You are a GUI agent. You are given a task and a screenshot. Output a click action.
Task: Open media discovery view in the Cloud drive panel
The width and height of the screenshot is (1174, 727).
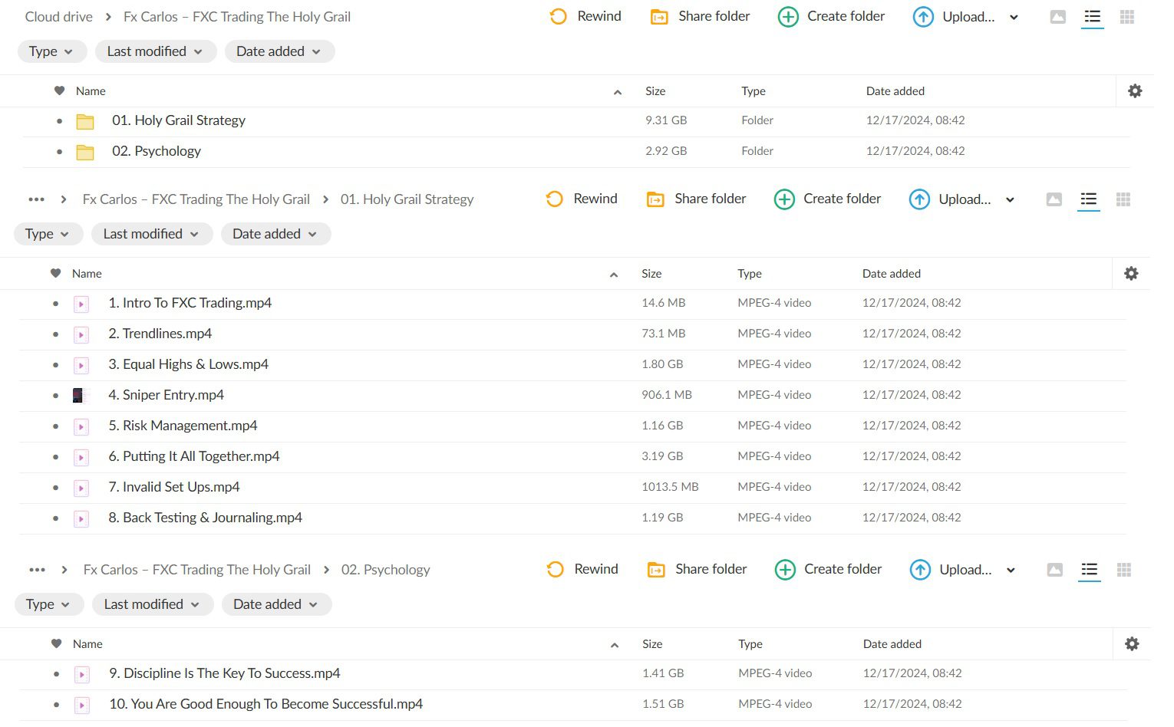click(x=1058, y=17)
